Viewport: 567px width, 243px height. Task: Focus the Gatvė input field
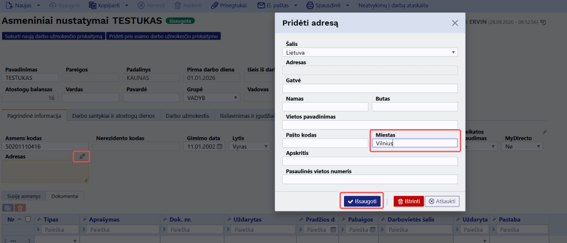click(x=370, y=89)
